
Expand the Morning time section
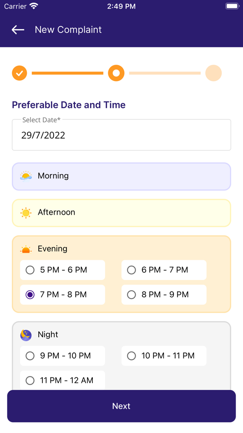(x=121, y=176)
